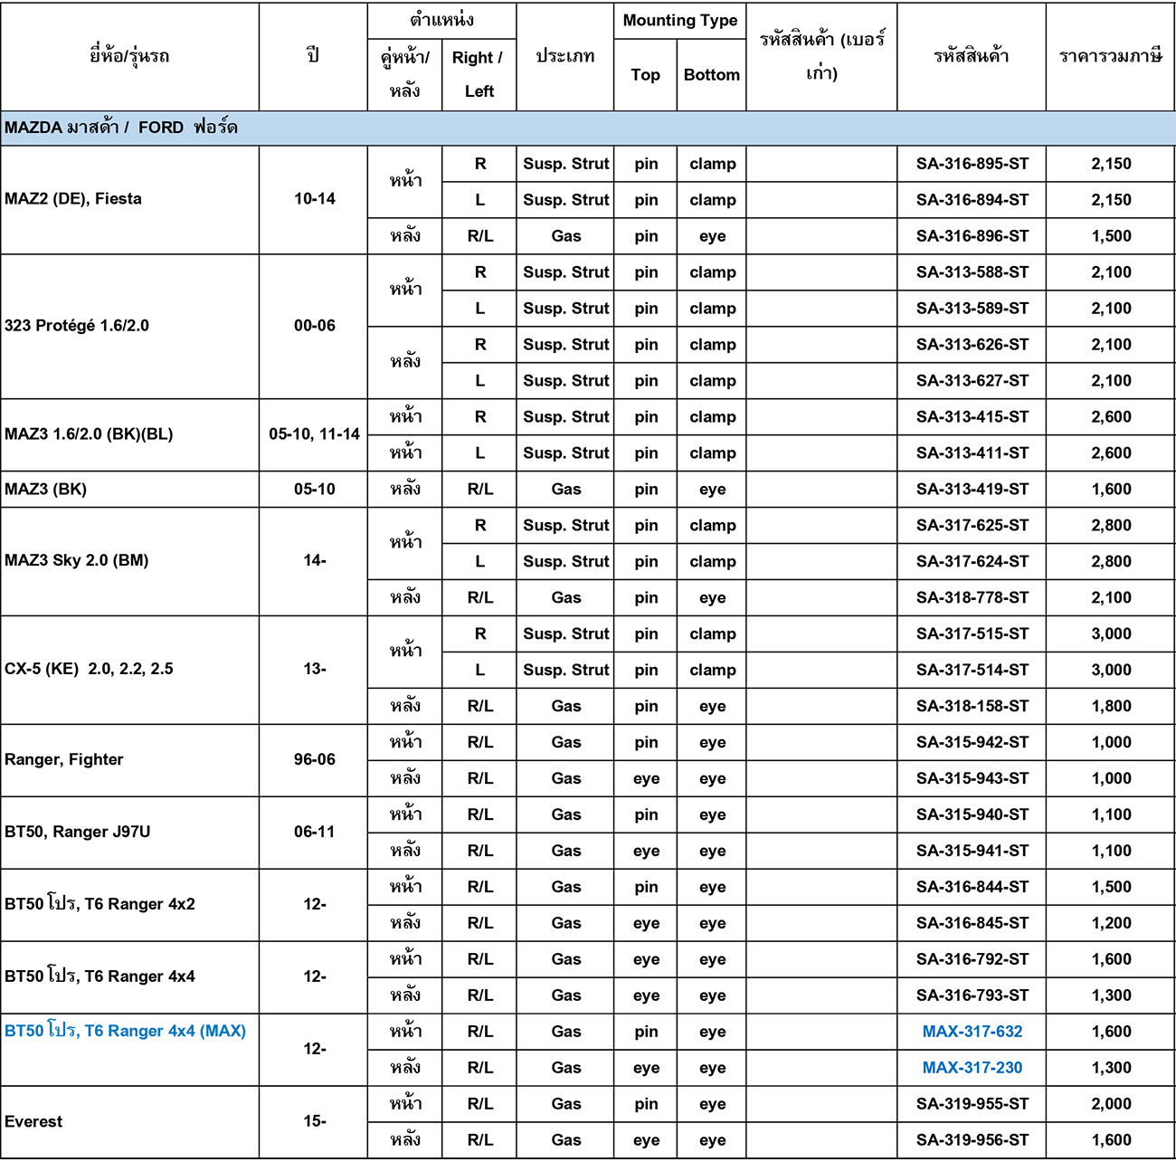Click the Right / Left column header
Viewport: 1176px width, 1162px height.
pos(479,74)
